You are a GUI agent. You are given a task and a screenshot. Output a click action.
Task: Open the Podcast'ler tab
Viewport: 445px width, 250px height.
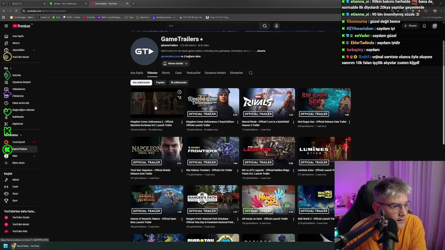pos(194,73)
